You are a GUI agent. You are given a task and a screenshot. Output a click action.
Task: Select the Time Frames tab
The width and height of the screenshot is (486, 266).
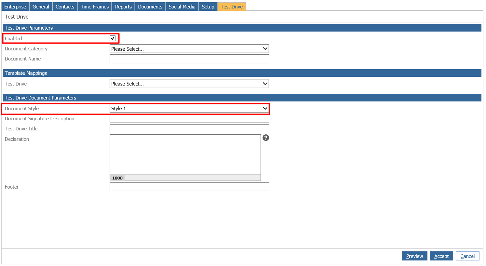point(95,7)
